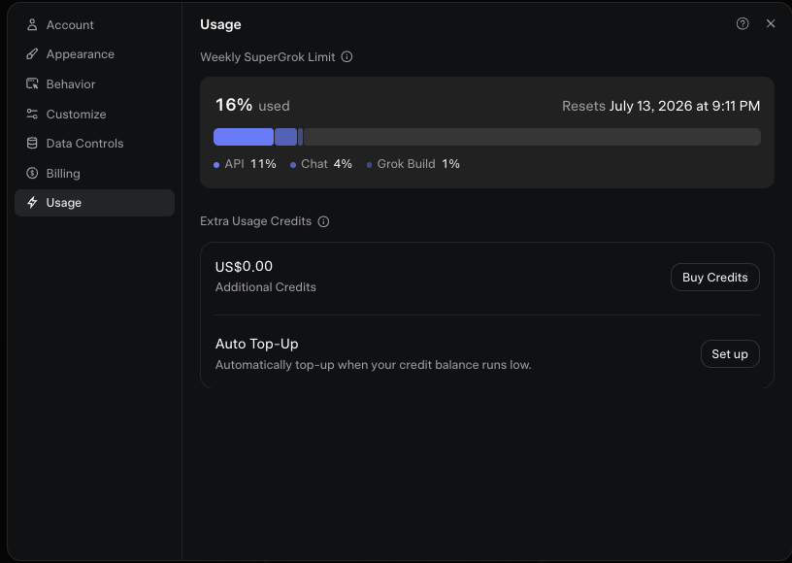
Task: Click info icon beside Extra Usage Credits
Action: pos(323,221)
